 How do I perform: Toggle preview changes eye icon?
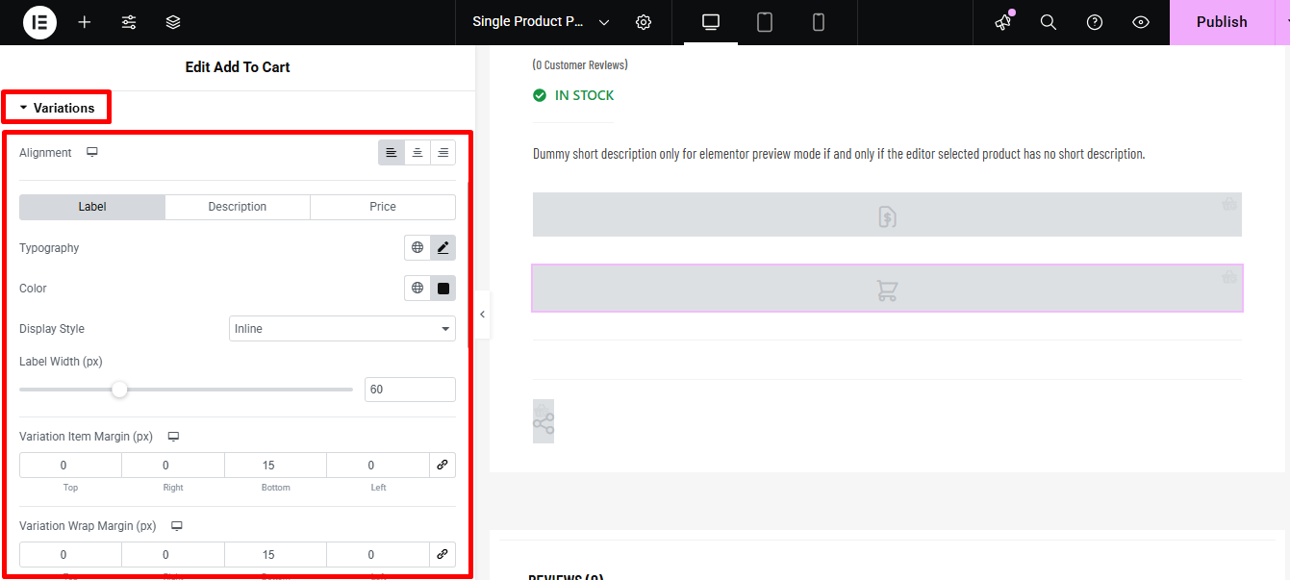tap(1141, 22)
